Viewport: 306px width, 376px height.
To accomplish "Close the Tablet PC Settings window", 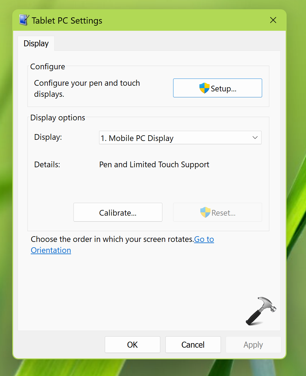I will (x=273, y=20).
